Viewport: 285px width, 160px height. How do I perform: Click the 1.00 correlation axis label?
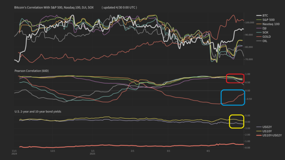click(x=248, y=74)
